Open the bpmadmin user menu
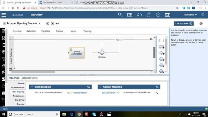Image resolution: width=208 pixels, height=117 pixels. [190, 15]
